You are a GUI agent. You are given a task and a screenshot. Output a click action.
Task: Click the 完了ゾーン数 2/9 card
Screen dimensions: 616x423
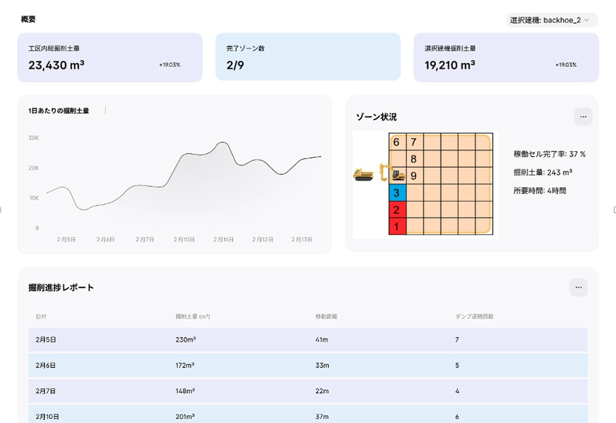[307, 57]
